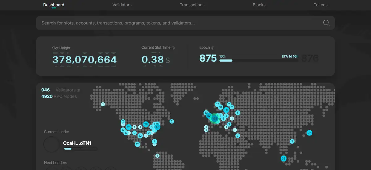Open the Tokens tab

pyautogui.click(x=320, y=5)
